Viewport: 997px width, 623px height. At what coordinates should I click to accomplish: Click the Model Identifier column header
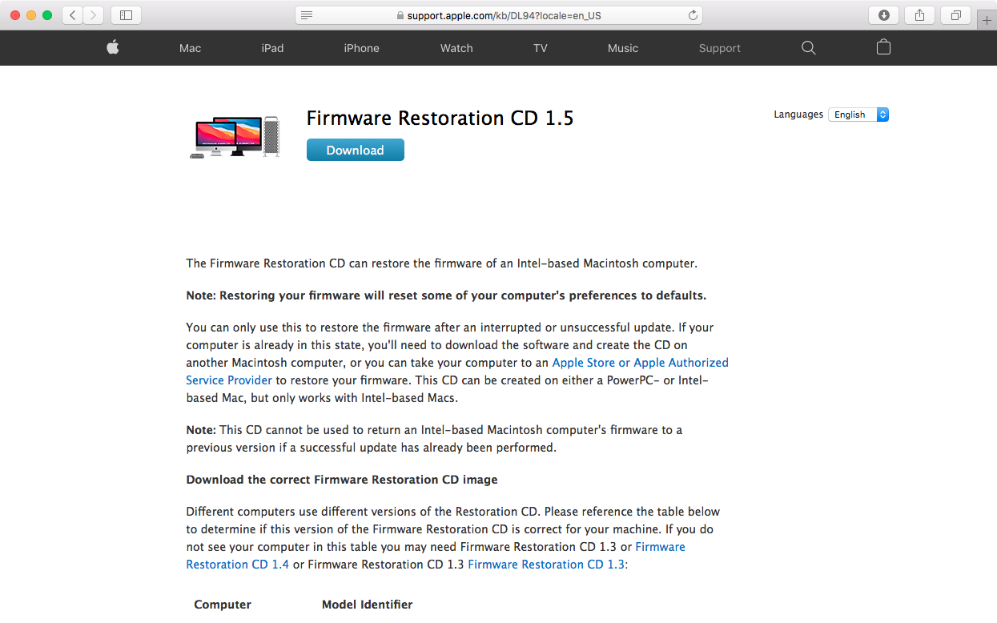[x=368, y=605]
